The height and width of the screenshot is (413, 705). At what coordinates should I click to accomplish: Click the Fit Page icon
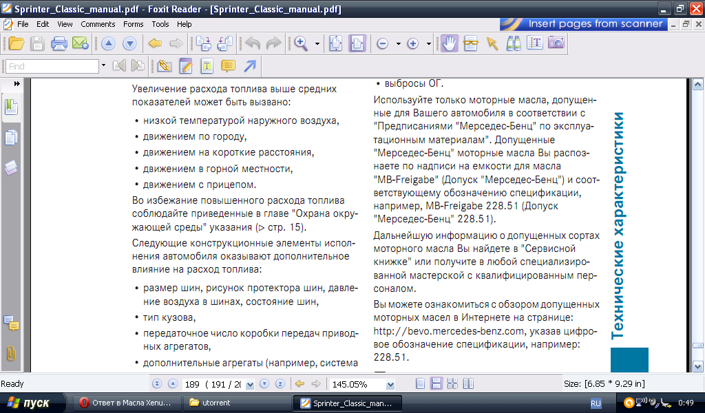(x=336, y=43)
